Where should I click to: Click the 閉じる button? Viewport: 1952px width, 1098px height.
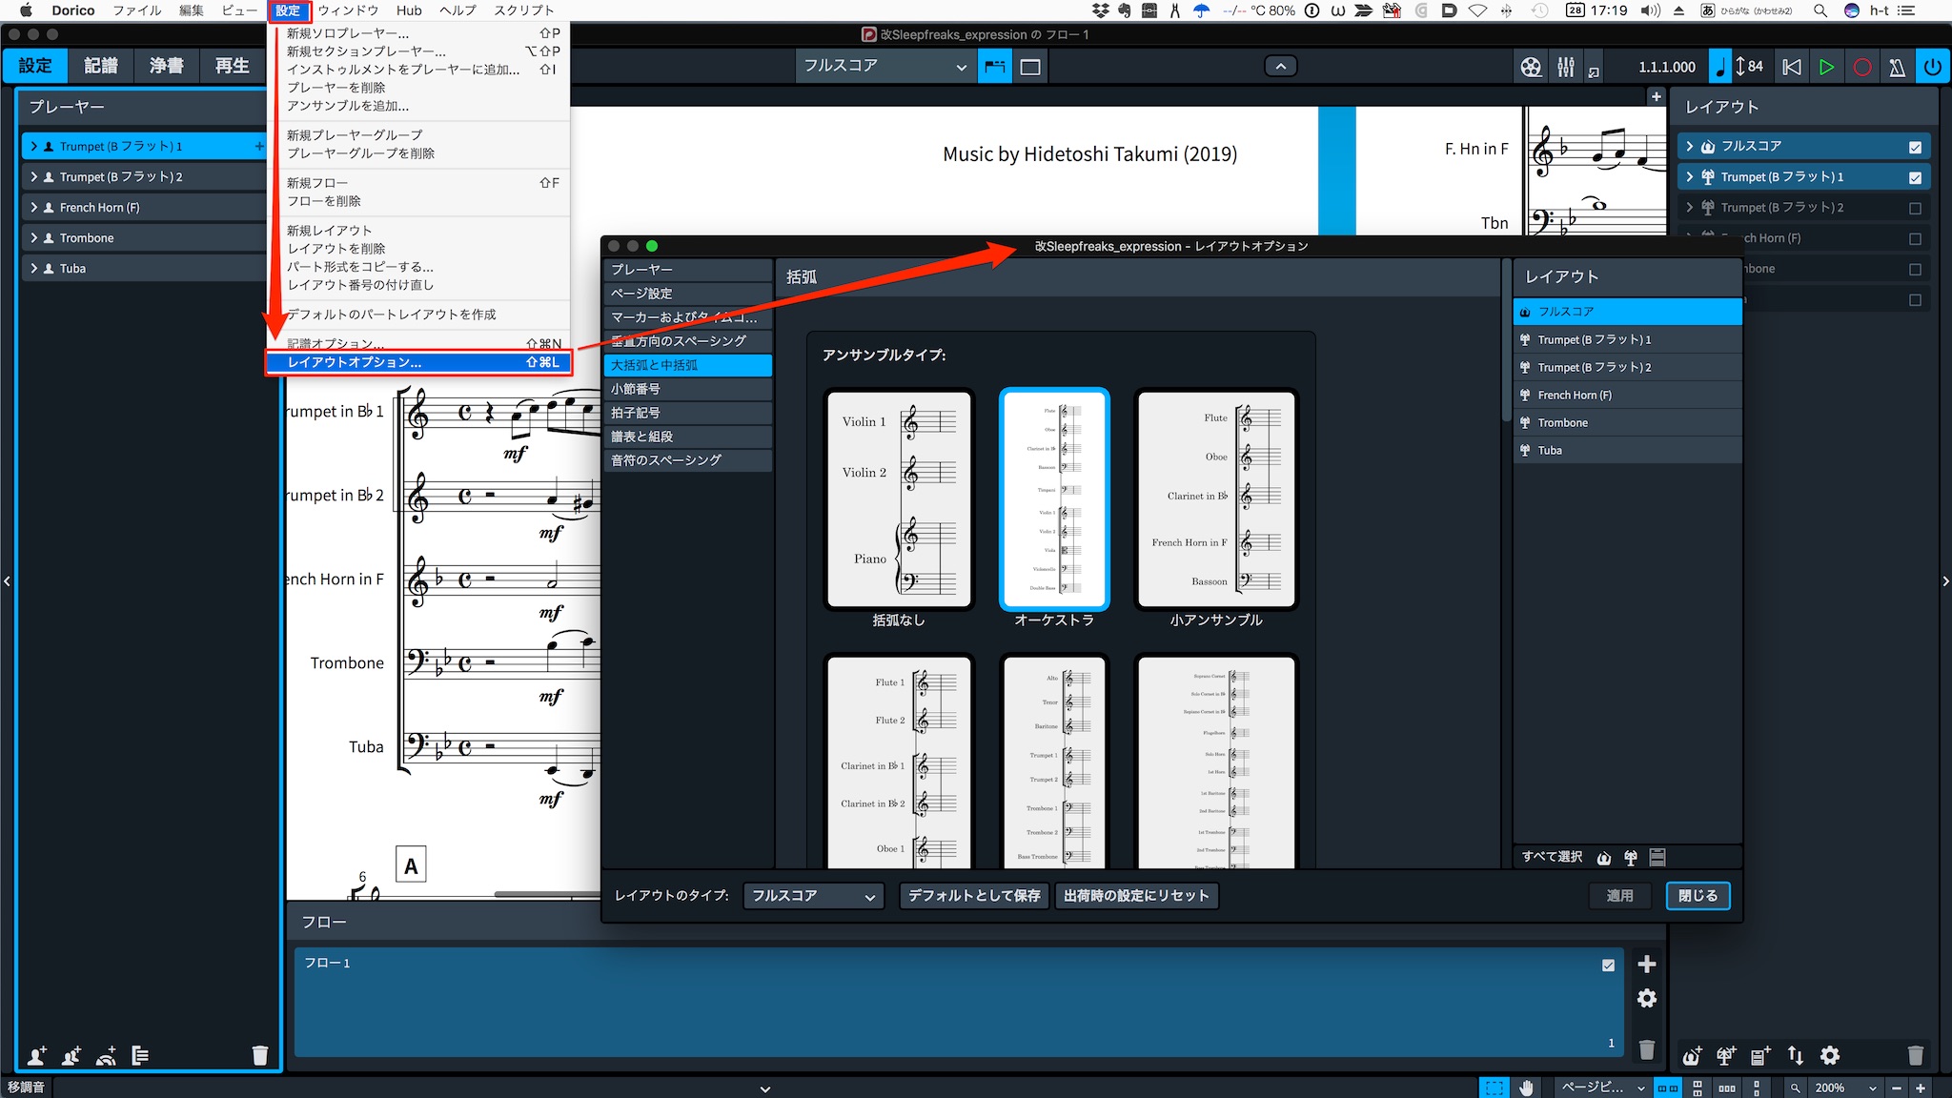pos(1698,896)
